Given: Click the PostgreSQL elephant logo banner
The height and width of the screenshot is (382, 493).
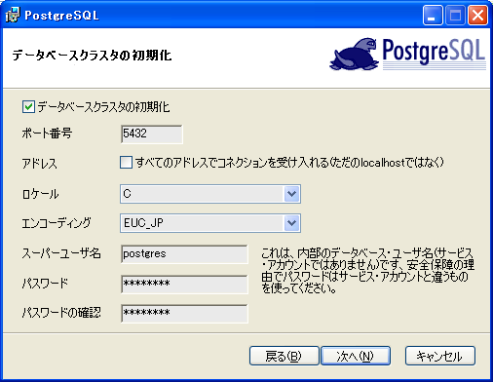Looking at the screenshot, I should [x=408, y=54].
